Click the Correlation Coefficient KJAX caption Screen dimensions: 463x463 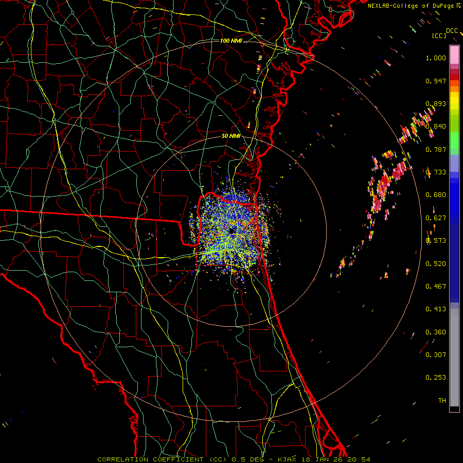(x=234, y=459)
